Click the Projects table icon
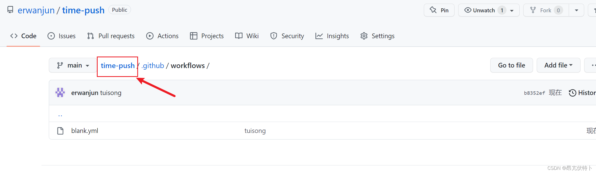596x173 pixels. (194, 36)
